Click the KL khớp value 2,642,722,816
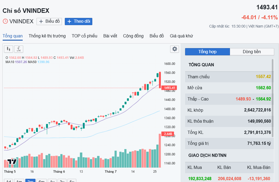 (257, 110)
